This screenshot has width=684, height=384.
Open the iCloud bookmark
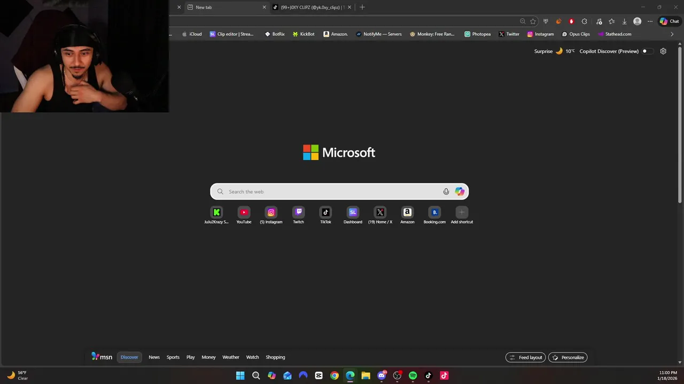(x=192, y=34)
